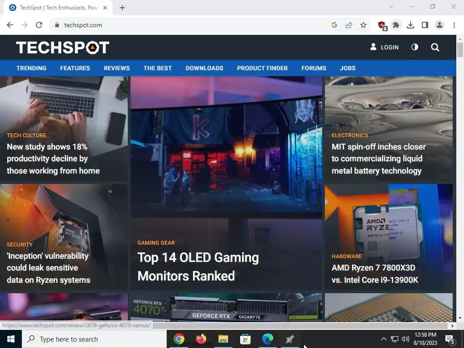The width and height of the screenshot is (464, 348).
Task: Show hidden system tray icons
Action: (x=383, y=339)
